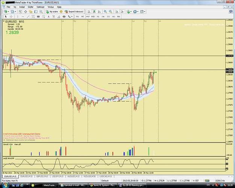235x188 pixels.
Task: Open the Hjælp menu
Action: click(59, 7)
